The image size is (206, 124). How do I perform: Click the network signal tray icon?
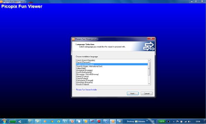[186, 122]
